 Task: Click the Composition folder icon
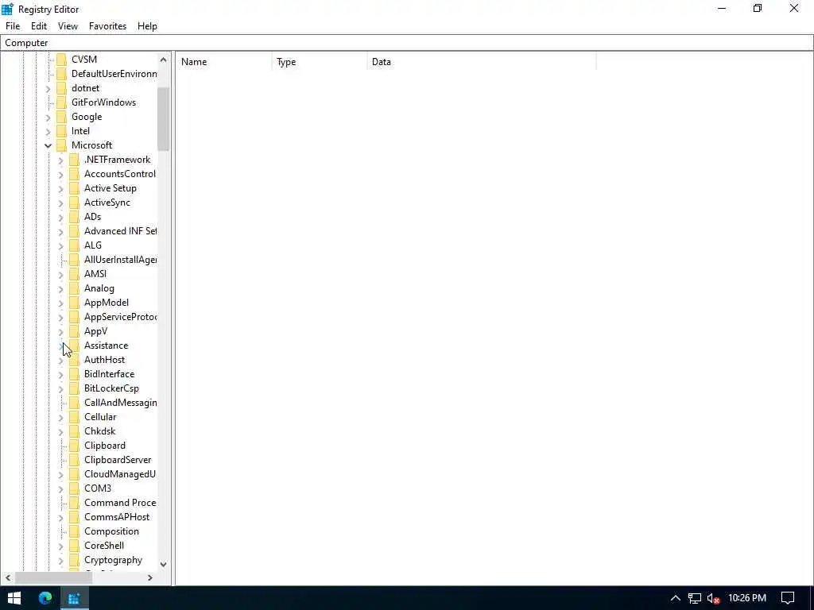[75, 531]
